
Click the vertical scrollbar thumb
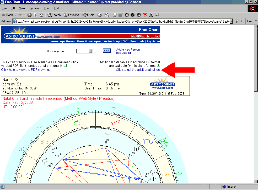pyautogui.click(x=256, y=60)
